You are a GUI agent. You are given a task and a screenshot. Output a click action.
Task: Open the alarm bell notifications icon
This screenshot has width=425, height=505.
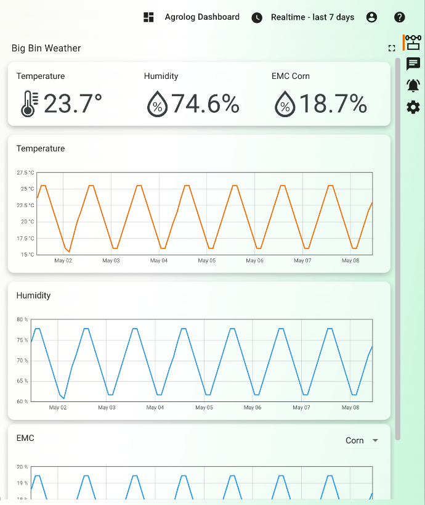[413, 86]
